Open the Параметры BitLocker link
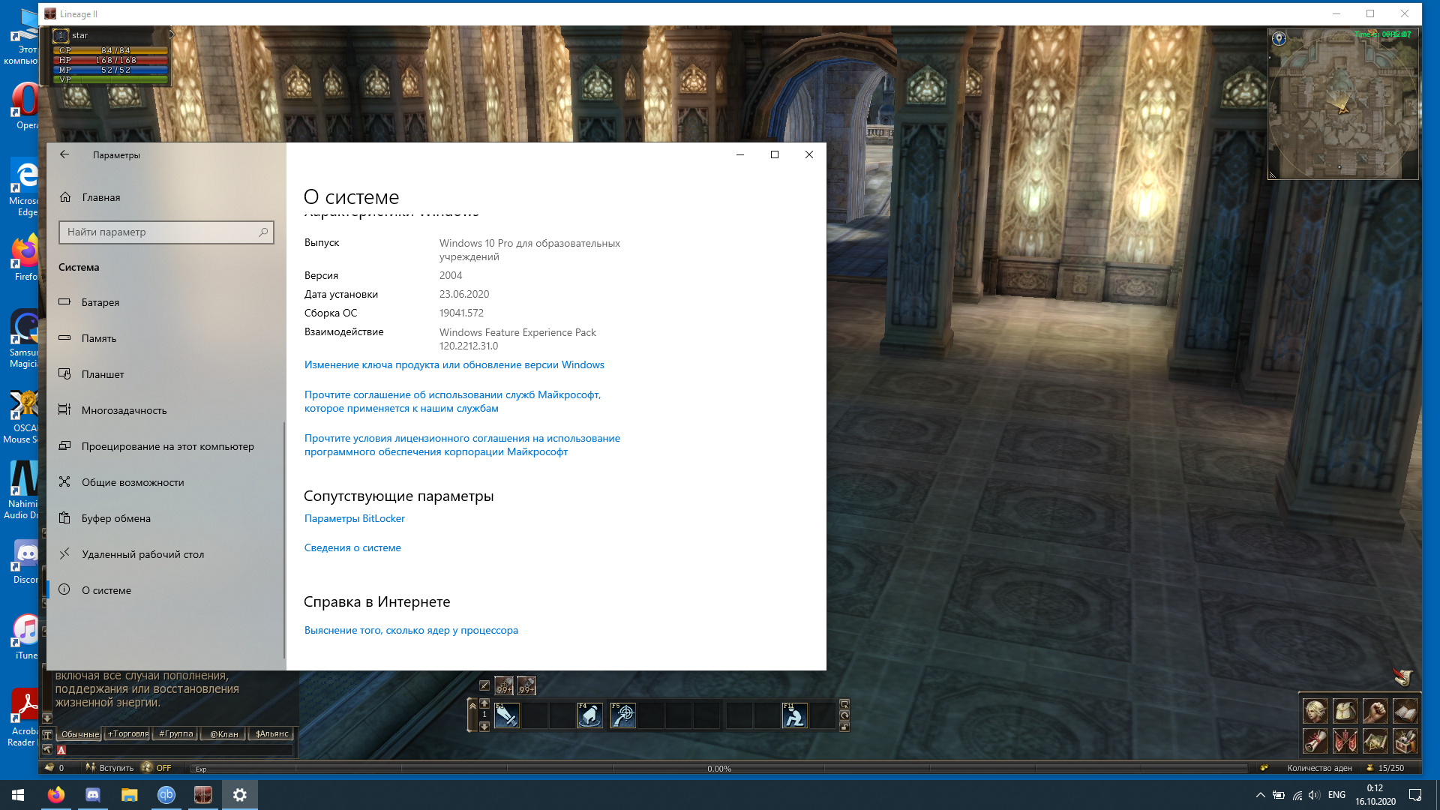 coord(354,518)
